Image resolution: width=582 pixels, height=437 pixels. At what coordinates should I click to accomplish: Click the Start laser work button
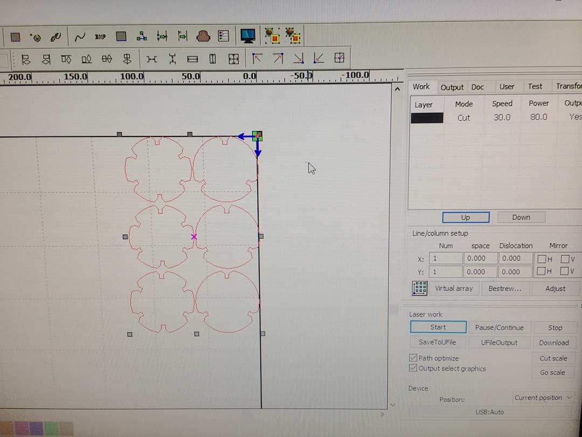(438, 327)
